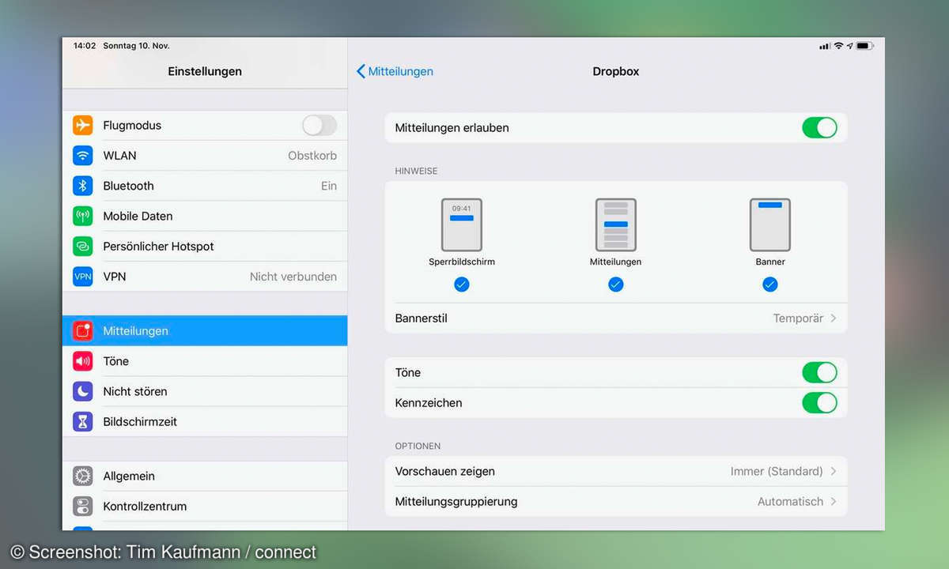949x569 pixels.
Task: Open Persönlicher Hotspot settings
Action: pos(205,246)
